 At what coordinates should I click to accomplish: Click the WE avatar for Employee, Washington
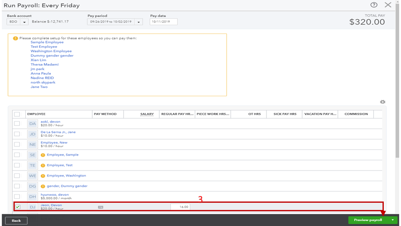click(33, 176)
